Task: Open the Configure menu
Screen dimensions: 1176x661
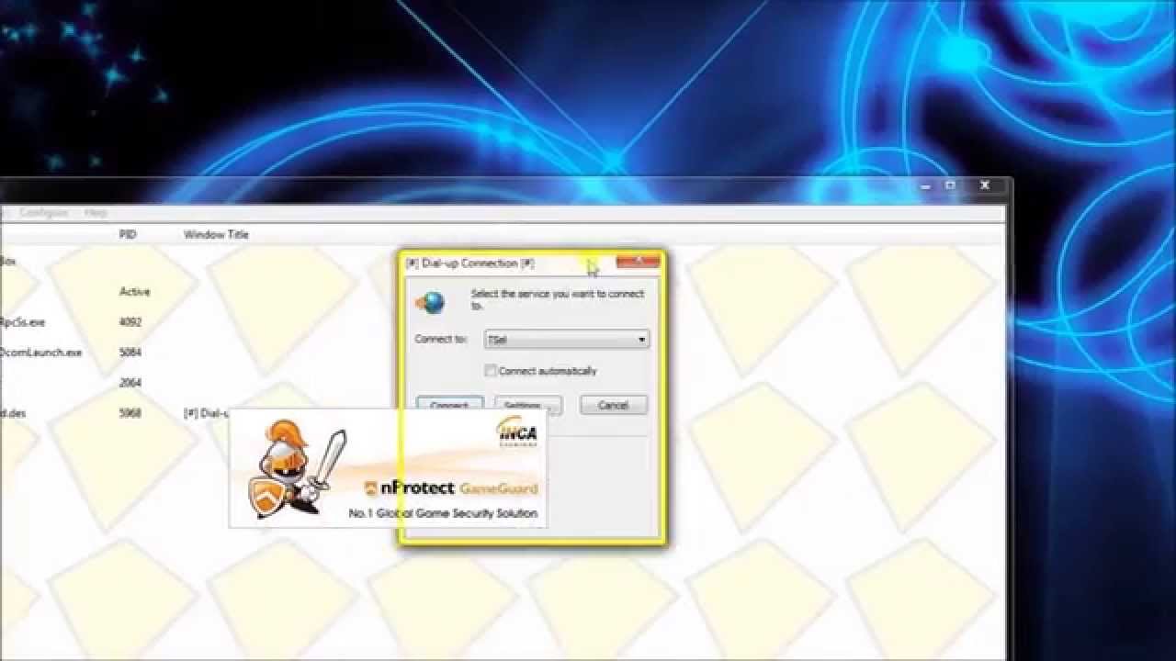Action: [x=44, y=212]
